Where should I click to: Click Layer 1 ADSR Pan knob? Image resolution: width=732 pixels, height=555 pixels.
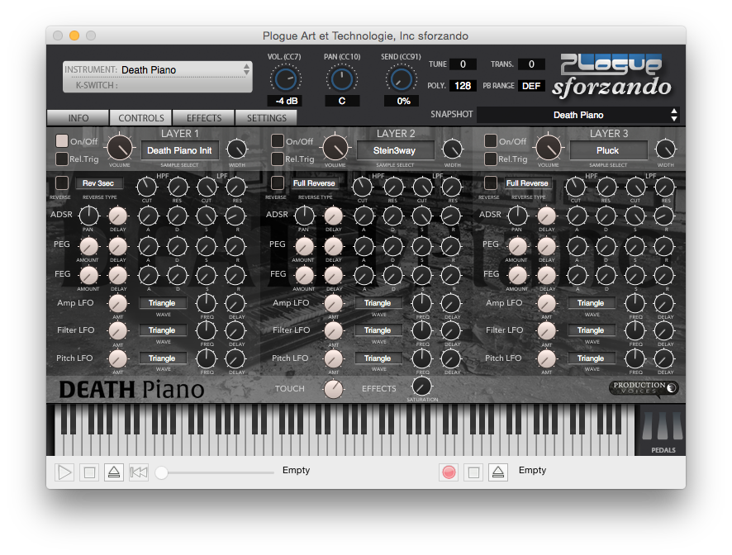click(88, 216)
